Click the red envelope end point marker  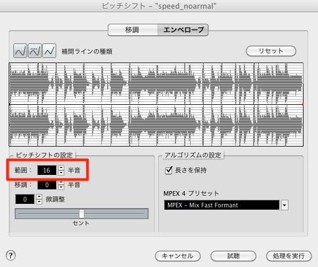303,105
